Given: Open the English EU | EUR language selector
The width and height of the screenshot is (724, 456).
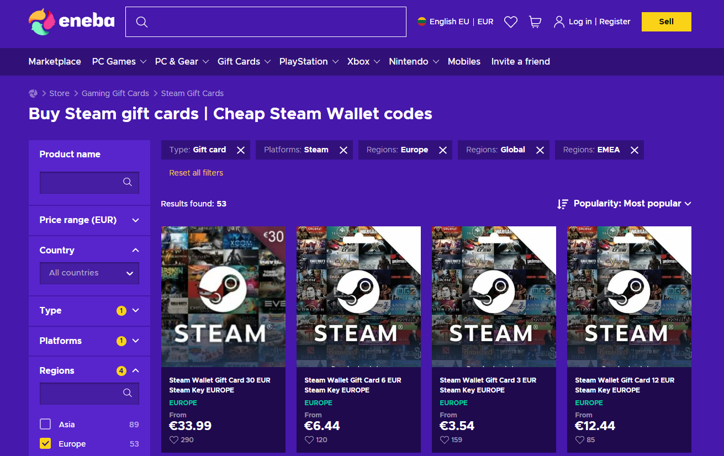Looking at the screenshot, I should pyautogui.click(x=456, y=22).
